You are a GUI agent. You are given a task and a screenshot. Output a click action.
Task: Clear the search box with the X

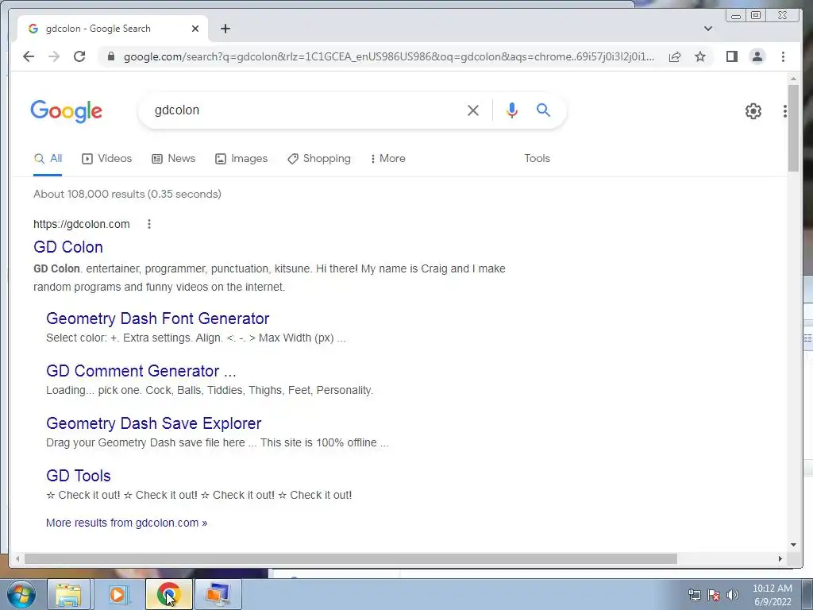[x=473, y=110]
